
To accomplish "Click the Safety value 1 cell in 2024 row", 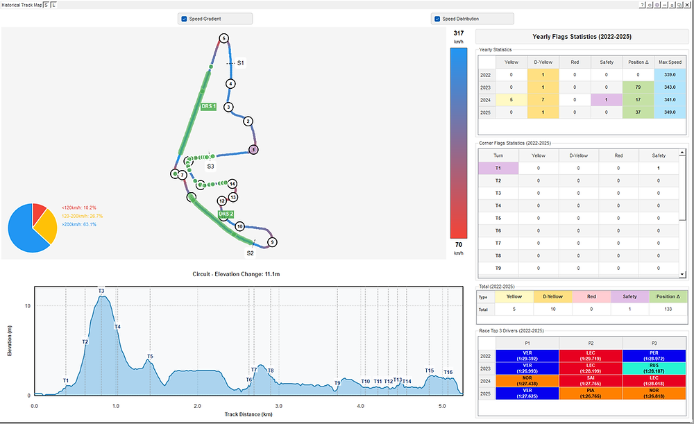I will tap(607, 100).
